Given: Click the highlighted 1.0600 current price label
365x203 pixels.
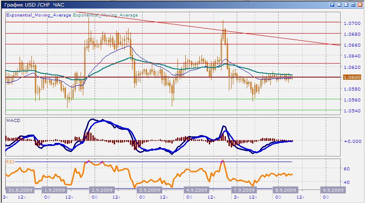Looking at the screenshot, I should coord(352,78).
